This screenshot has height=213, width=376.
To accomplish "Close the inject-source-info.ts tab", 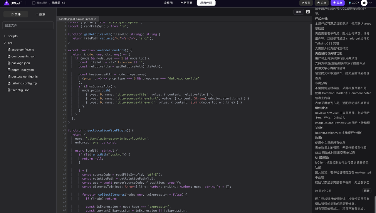I will (95, 19).
